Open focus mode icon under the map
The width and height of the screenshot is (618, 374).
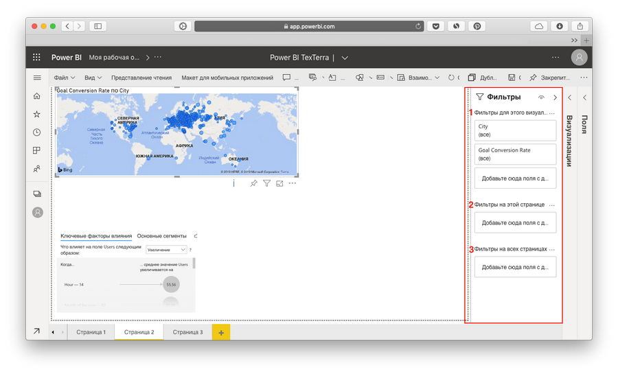[279, 184]
